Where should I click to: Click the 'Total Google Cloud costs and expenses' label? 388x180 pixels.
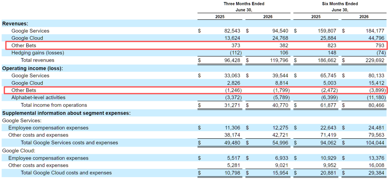coord(66,172)
